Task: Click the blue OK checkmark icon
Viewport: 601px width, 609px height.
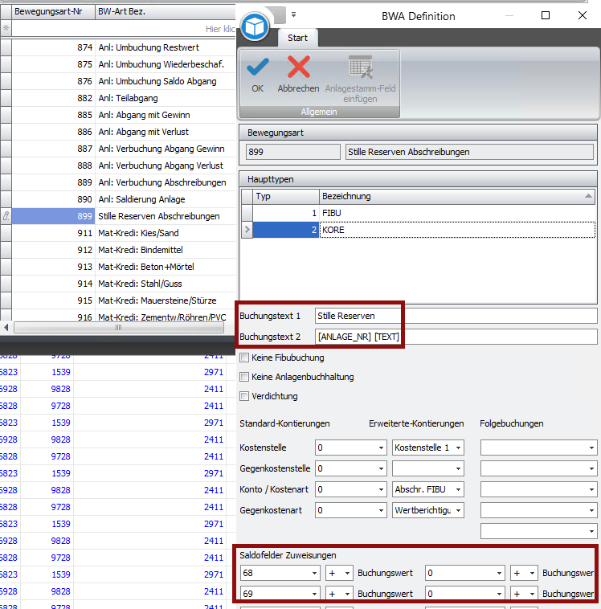Action: click(x=258, y=67)
